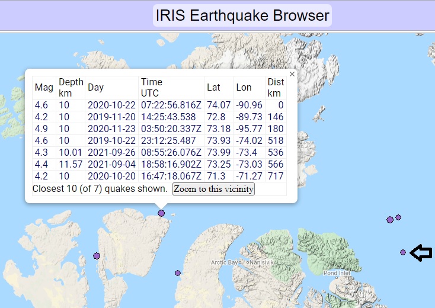Click the Zoom to this vicinity button
Screen dimensions: 435x308
click(x=213, y=189)
